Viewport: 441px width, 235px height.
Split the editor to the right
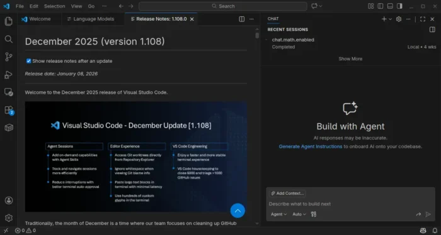241,19
